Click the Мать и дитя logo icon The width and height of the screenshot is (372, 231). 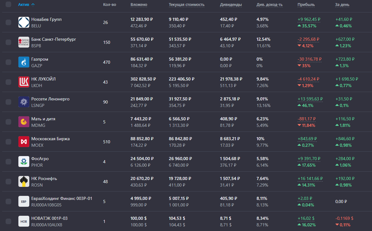[x=24, y=122]
